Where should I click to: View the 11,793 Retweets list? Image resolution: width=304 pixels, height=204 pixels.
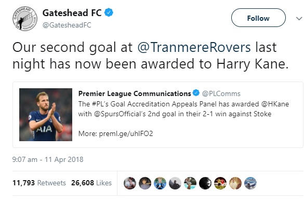point(39,183)
